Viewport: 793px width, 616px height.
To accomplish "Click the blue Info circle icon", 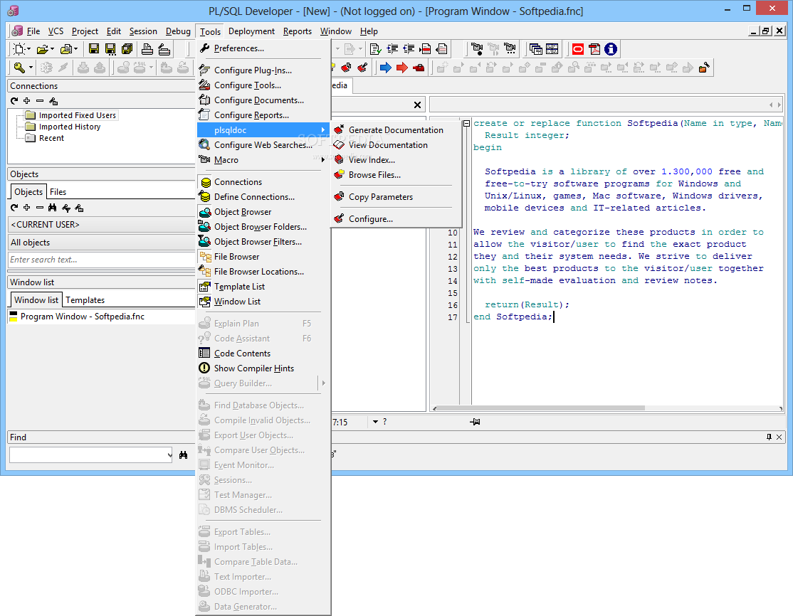I will 610,49.
